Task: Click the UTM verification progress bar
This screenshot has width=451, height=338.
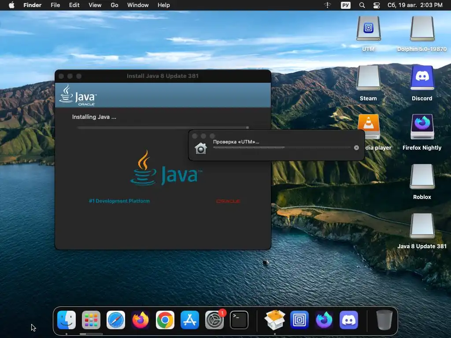Action: (282, 147)
